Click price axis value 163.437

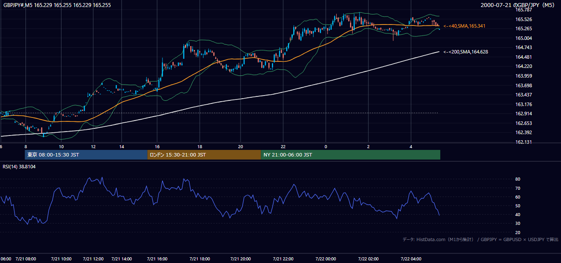(524, 95)
